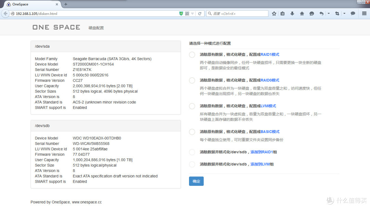The height and width of the screenshot is (208, 370).
Task: Click the blue 确定 confirm button
Action: (196, 181)
